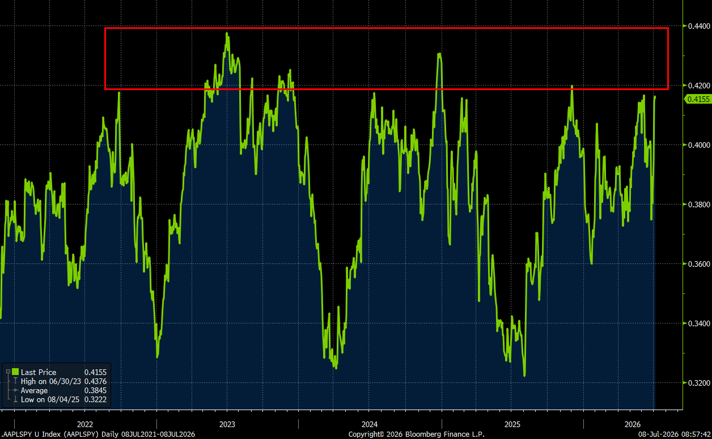Click the "08JUL2021-08JUL2026" date range text
The width and height of the screenshot is (712, 439).
(158, 434)
